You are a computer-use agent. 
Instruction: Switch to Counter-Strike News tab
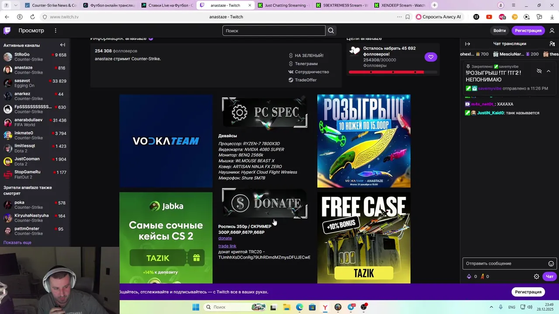coord(50,5)
